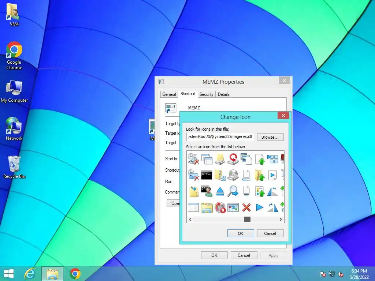This screenshot has height=281, width=375.
Task: Select the folder with blue tag icon
Action: tap(194, 191)
